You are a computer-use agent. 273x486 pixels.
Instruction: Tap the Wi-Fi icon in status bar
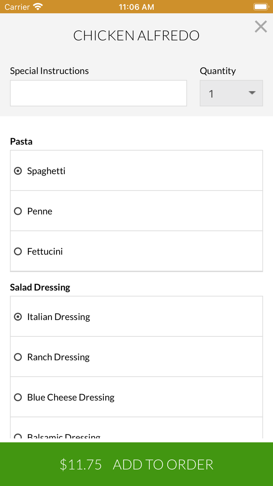click(38, 7)
